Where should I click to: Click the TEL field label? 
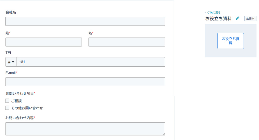click(9, 53)
